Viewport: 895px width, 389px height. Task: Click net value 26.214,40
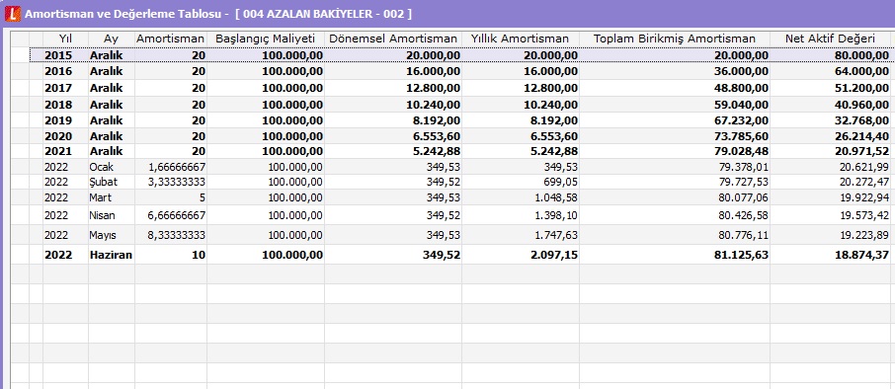[x=831, y=136]
